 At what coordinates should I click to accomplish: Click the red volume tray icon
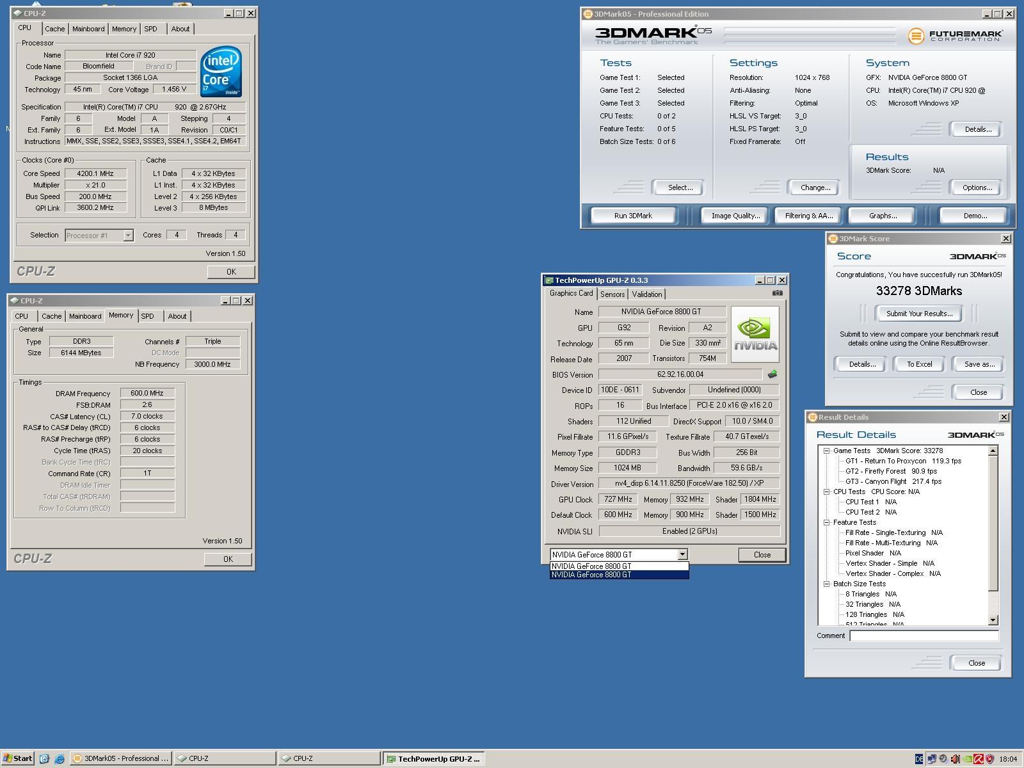(x=955, y=759)
